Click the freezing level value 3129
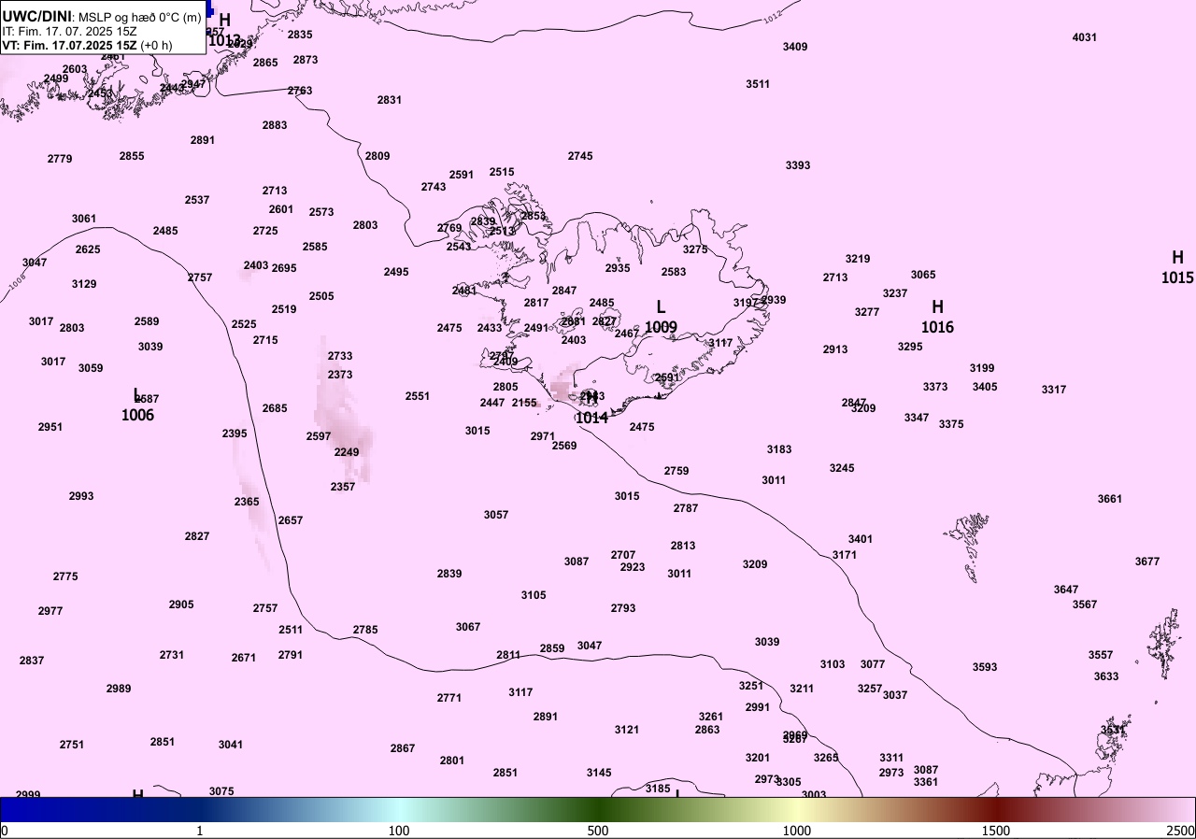The width and height of the screenshot is (1196, 839). [x=84, y=284]
